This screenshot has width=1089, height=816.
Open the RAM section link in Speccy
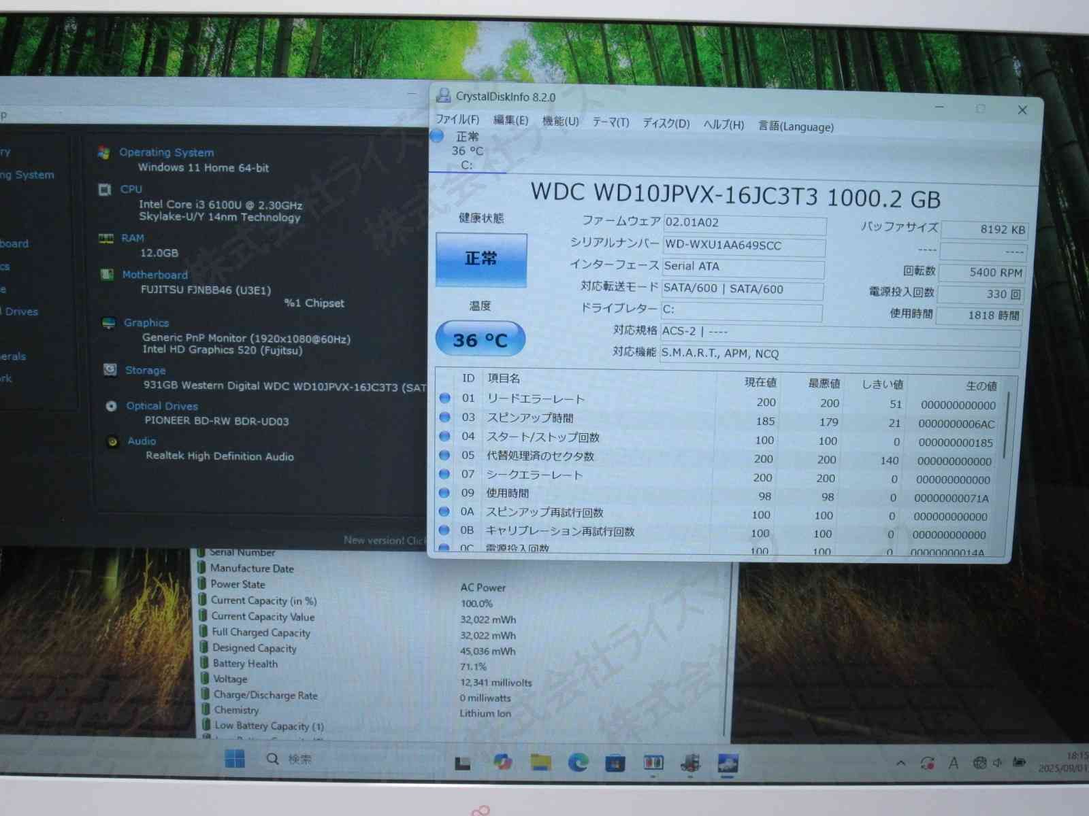pos(133,238)
